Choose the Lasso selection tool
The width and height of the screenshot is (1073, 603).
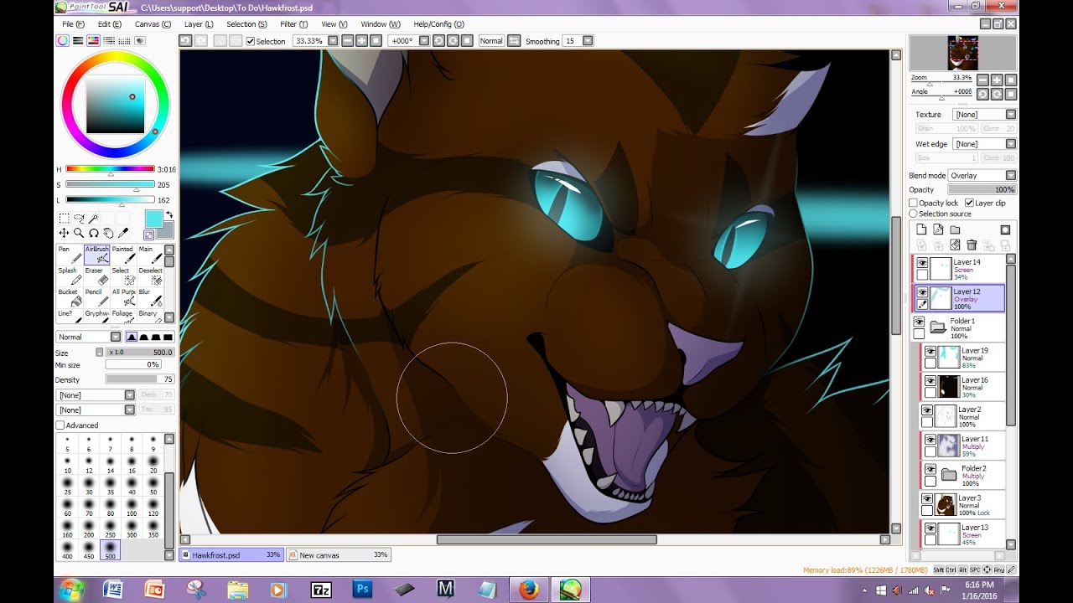(79, 218)
